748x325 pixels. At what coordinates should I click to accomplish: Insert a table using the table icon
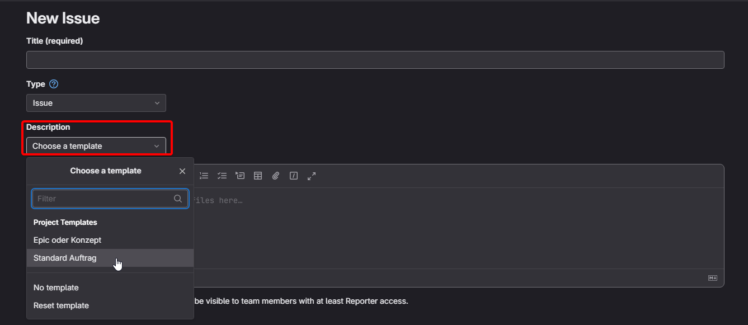pos(258,176)
